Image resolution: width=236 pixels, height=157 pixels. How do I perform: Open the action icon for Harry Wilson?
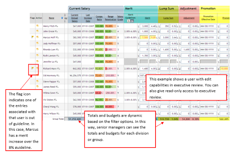coord(38,114)
